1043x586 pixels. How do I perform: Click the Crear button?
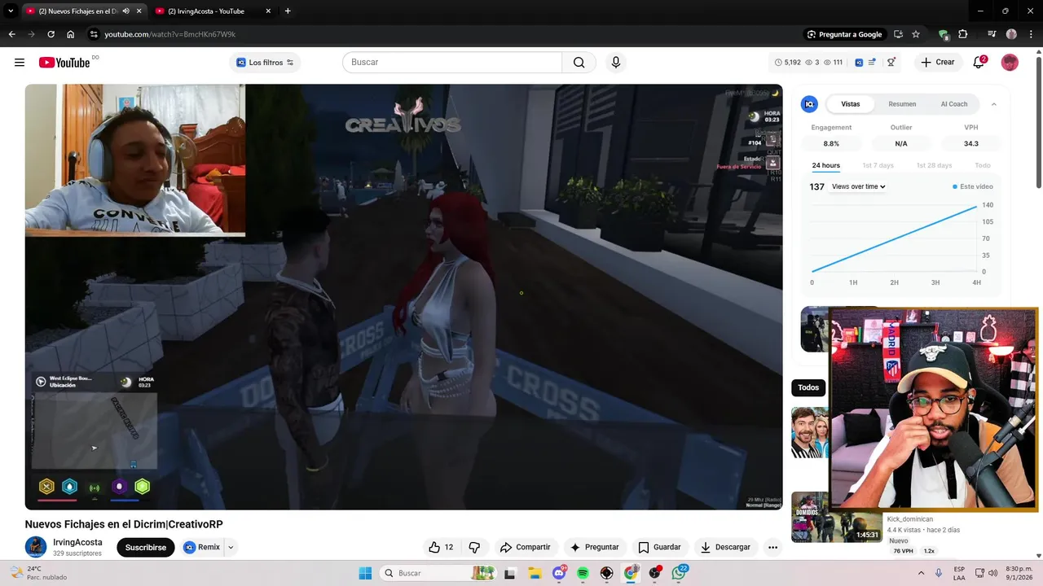click(x=937, y=63)
